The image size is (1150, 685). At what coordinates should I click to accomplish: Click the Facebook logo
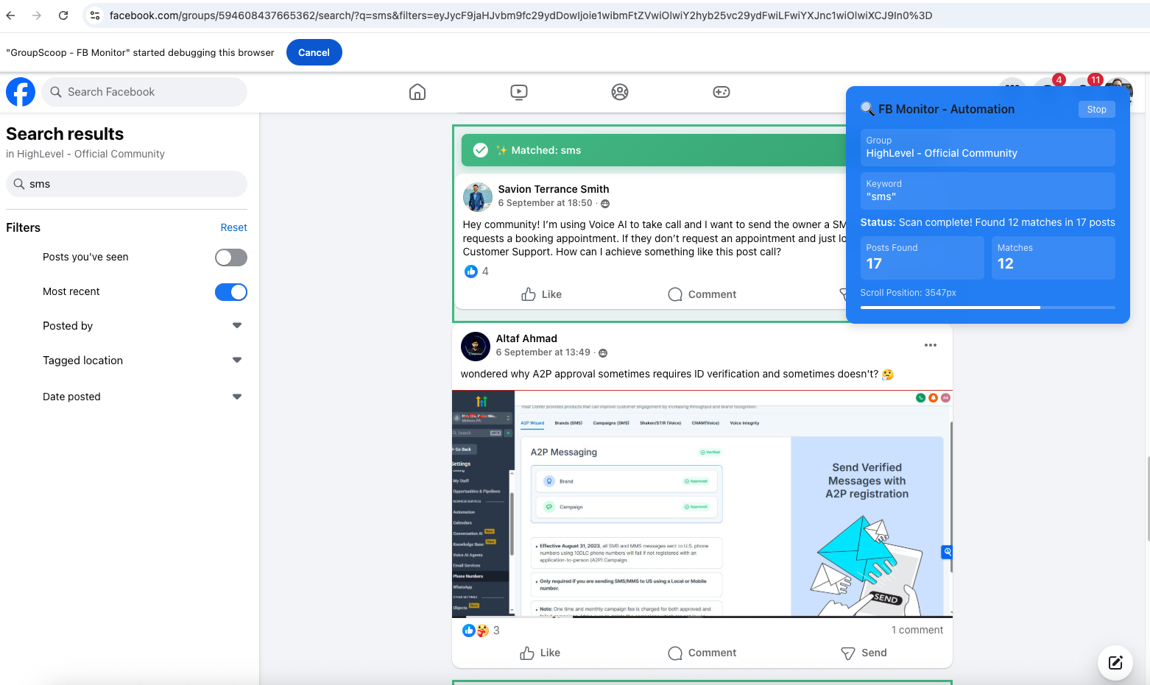[20, 92]
